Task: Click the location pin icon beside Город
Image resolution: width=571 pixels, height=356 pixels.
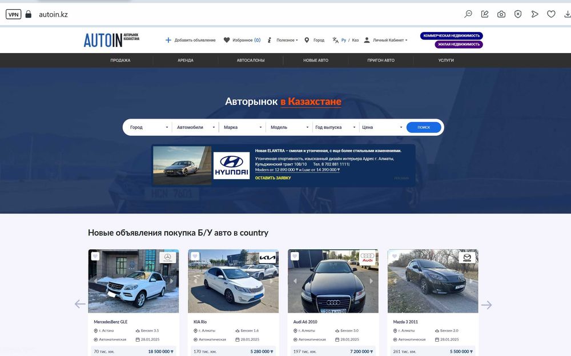Action: coord(307,40)
